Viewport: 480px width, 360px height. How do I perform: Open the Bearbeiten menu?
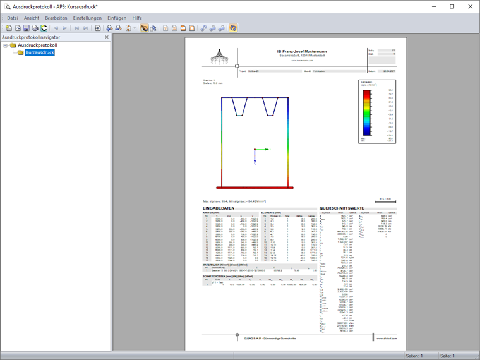click(x=56, y=18)
